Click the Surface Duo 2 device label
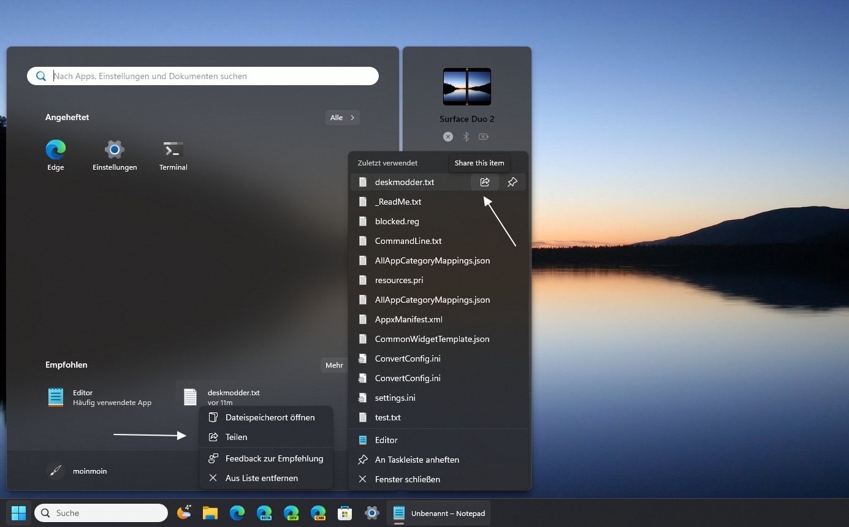 467,119
